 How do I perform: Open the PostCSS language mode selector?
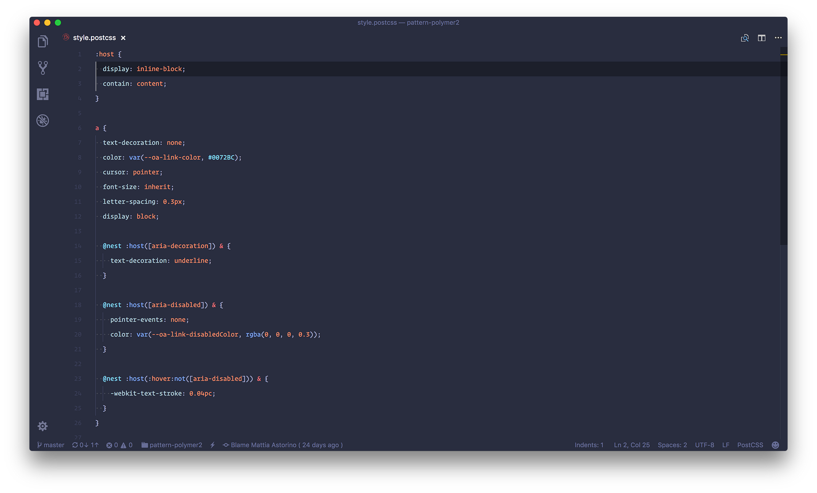750,445
